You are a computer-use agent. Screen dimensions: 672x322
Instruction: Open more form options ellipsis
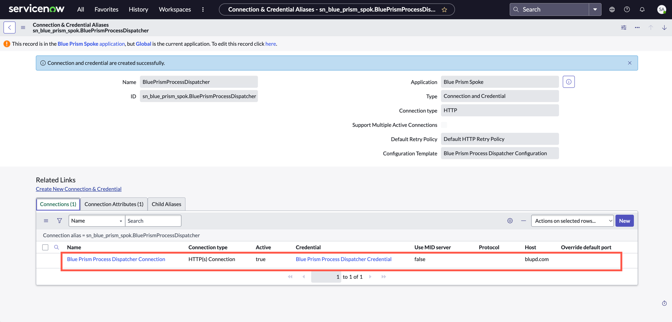[637, 27]
